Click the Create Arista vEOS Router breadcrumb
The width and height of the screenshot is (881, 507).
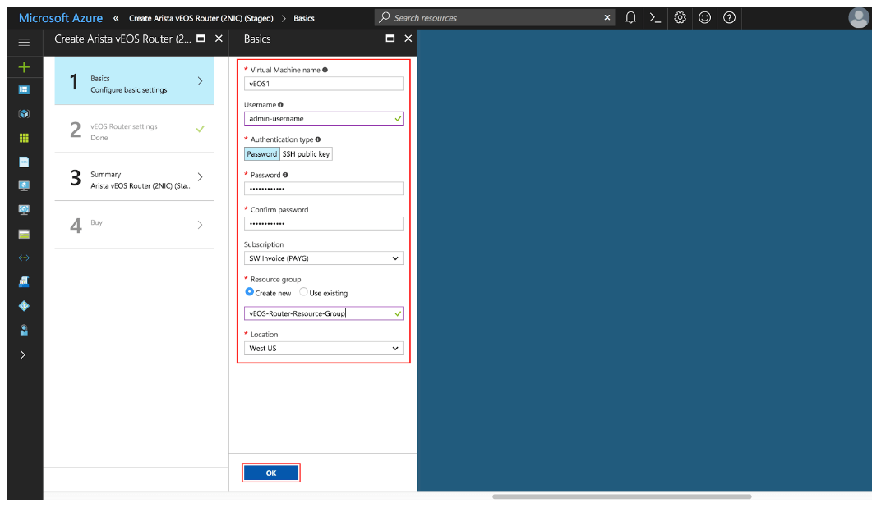click(x=201, y=19)
